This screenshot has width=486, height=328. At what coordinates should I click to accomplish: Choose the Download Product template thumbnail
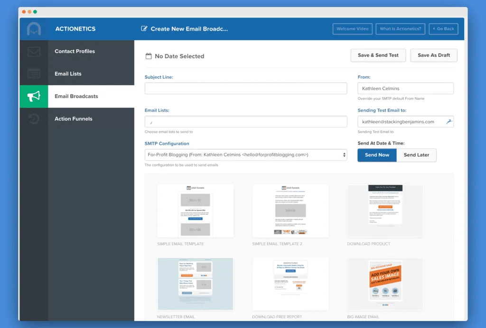pos(385,211)
